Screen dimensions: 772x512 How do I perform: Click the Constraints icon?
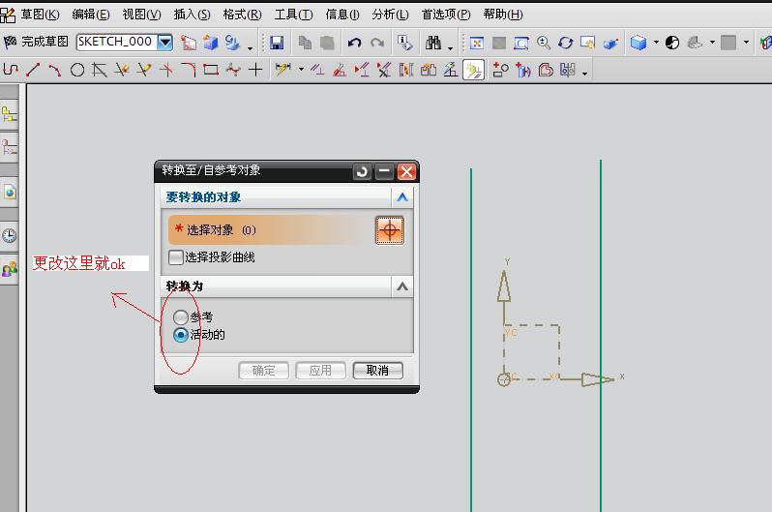click(x=317, y=70)
